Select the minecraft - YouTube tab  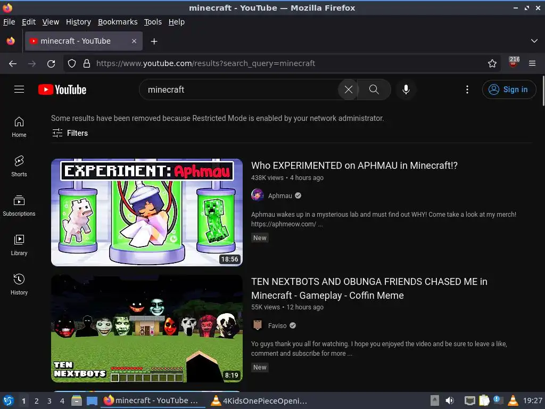84,41
